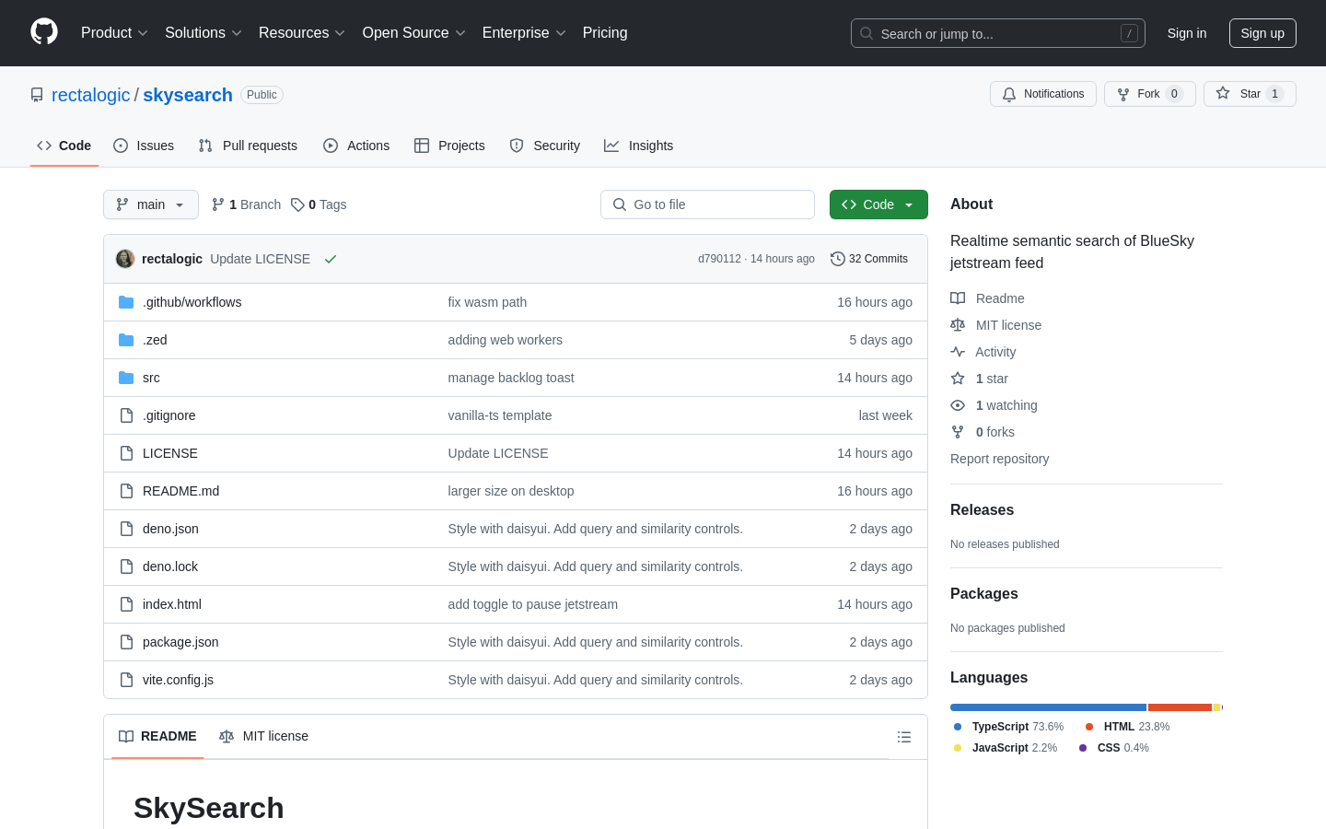The height and width of the screenshot is (829, 1326).
Task: Click the src folder icon
Action: click(x=126, y=378)
